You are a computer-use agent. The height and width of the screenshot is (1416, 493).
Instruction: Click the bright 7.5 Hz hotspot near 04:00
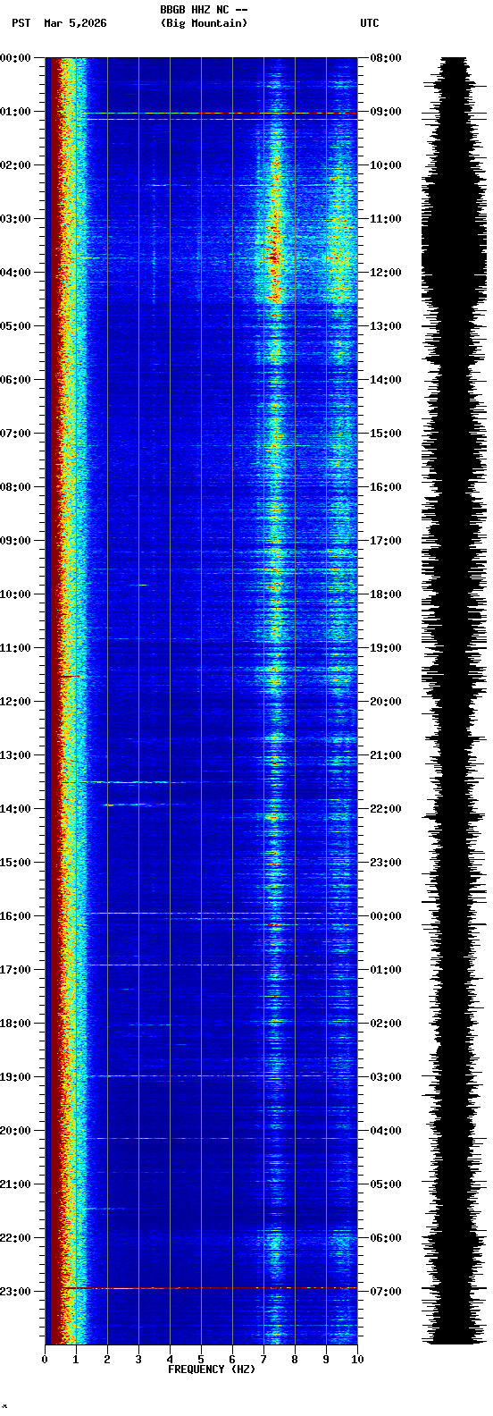274,257
